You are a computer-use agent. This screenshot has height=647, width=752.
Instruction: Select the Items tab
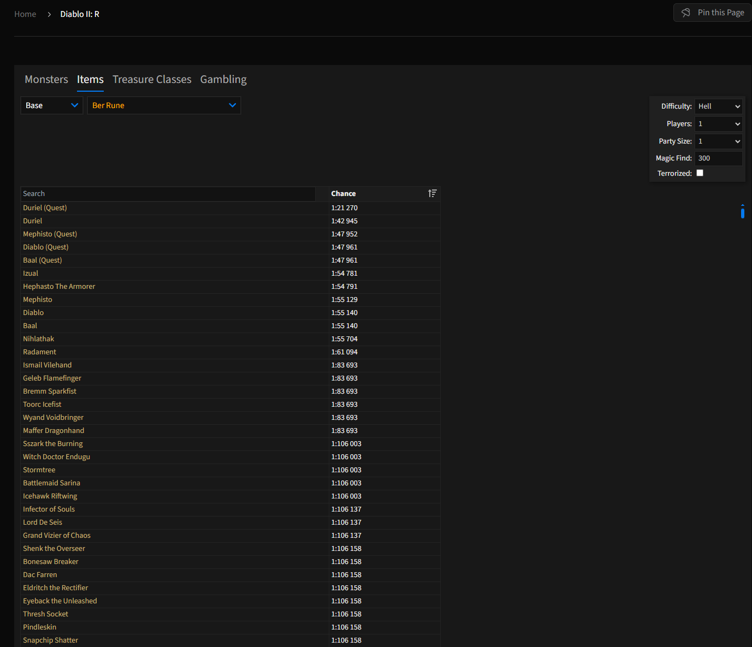coord(90,79)
